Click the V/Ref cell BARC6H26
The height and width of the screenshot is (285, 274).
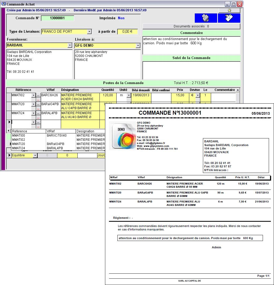[x=51, y=97]
